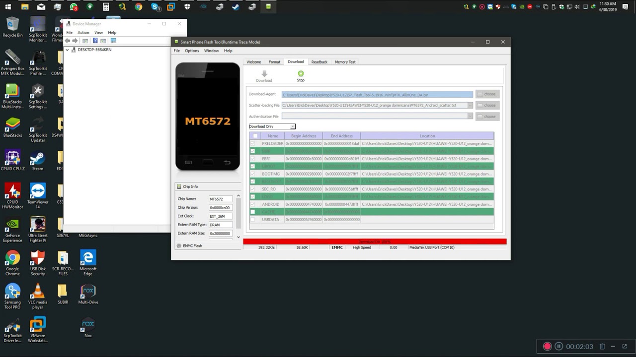Toggle the BOOTIMG row checkbox

pyautogui.click(x=252, y=174)
